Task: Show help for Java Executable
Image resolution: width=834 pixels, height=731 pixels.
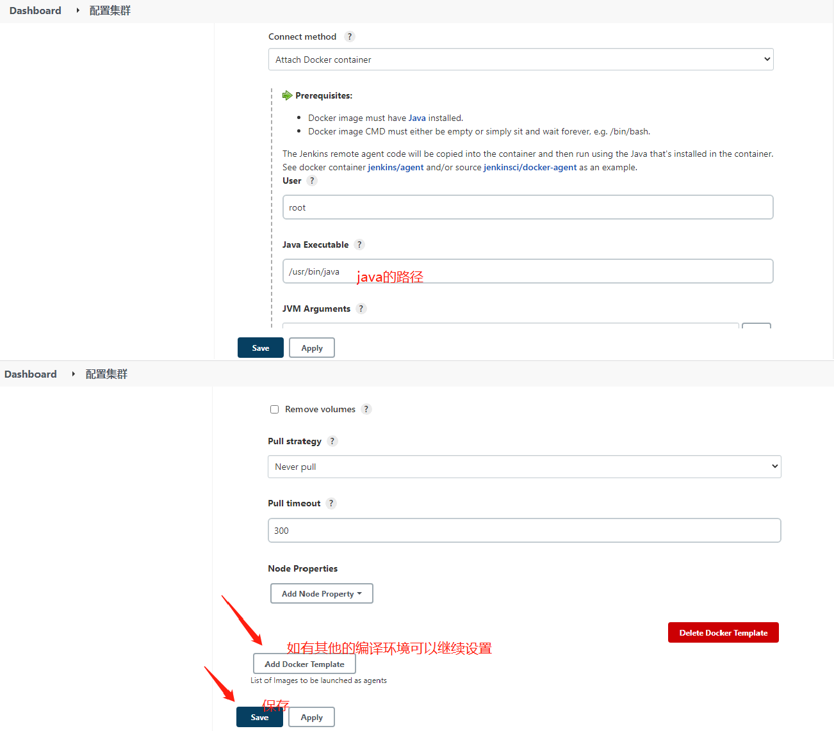Action: coord(359,245)
